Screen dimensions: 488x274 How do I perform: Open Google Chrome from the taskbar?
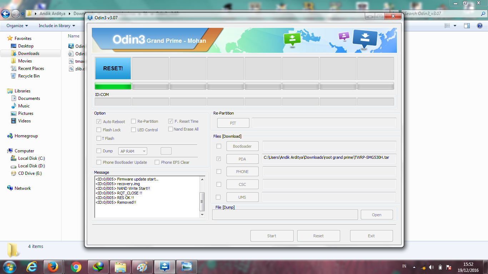coord(76,267)
